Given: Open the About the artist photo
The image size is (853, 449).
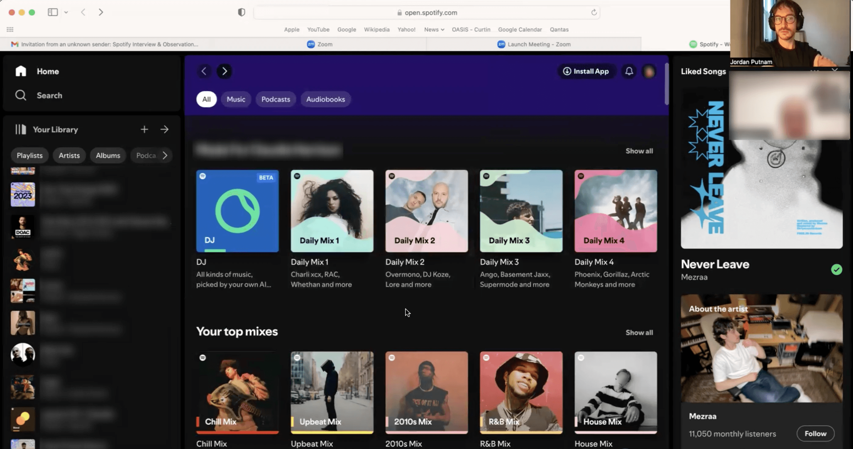Looking at the screenshot, I should click(762, 348).
